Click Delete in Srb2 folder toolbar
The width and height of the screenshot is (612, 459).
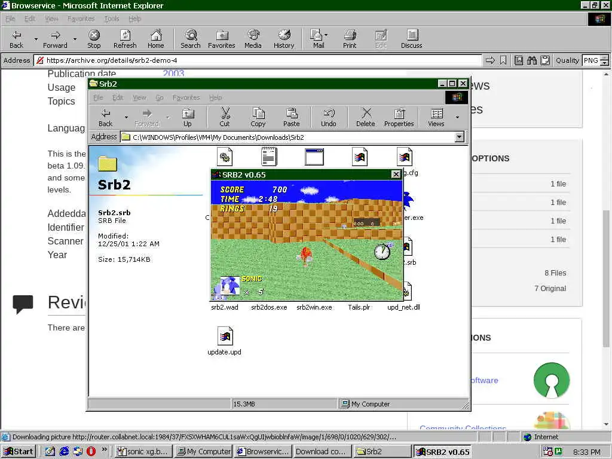coord(366,118)
